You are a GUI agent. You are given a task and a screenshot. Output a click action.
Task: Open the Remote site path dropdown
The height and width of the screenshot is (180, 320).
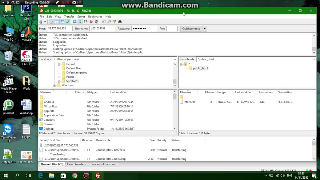click(314, 59)
